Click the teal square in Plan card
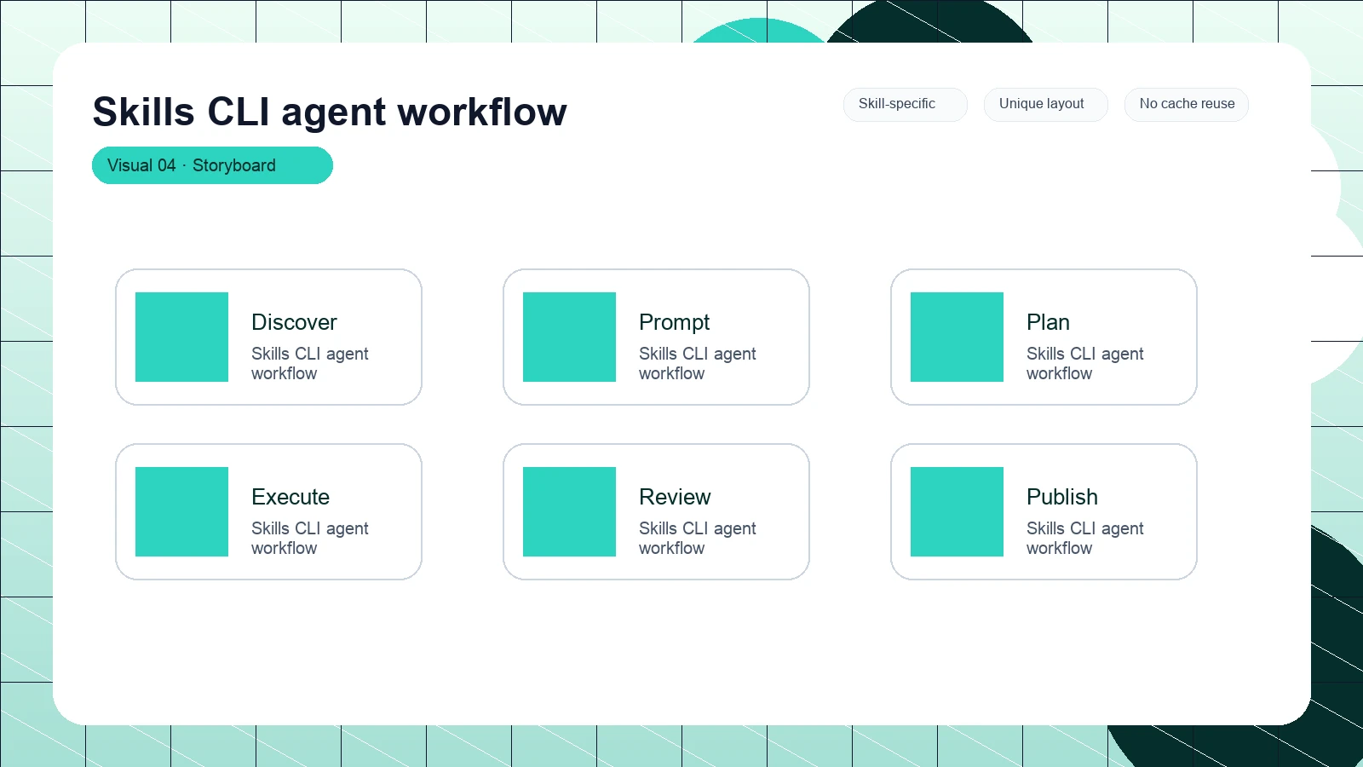The height and width of the screenshot is (767, 1363). pos(957,337)
